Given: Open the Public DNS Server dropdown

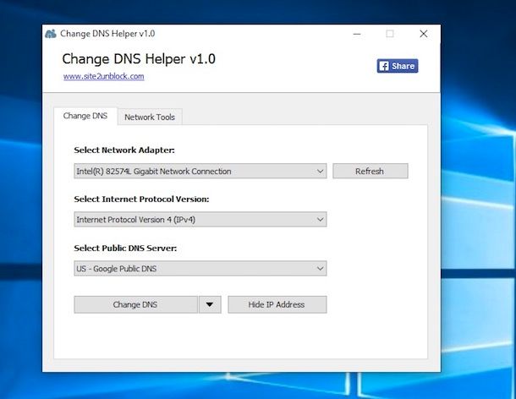Looking at the screenshot, I should 200,269.
